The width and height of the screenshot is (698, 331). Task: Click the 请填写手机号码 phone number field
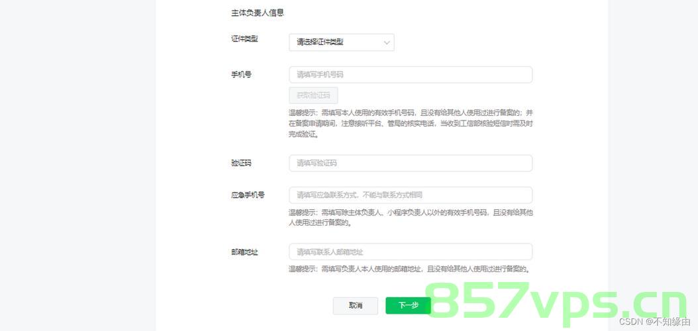[x=411, y=75]
